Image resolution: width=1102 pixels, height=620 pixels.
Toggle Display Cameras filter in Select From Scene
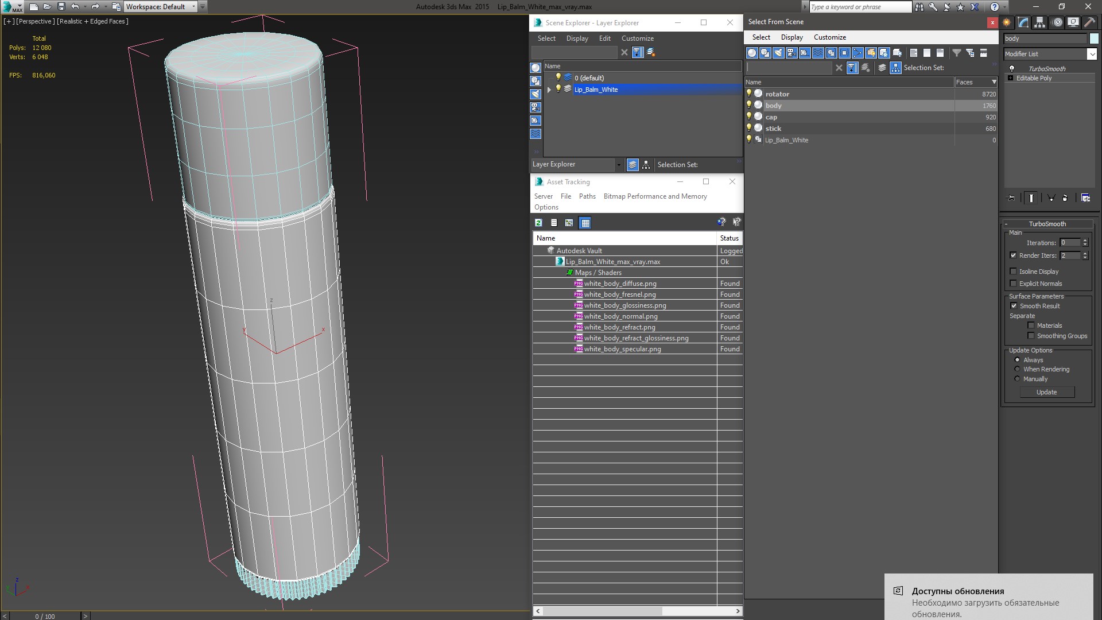click(791, 53)
